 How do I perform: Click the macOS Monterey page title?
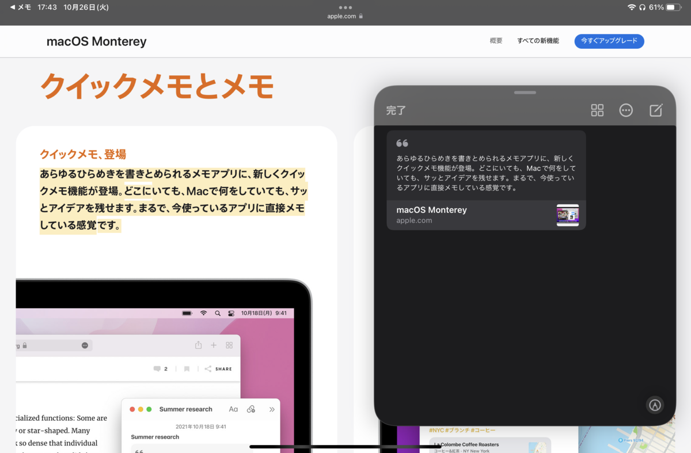96,41
